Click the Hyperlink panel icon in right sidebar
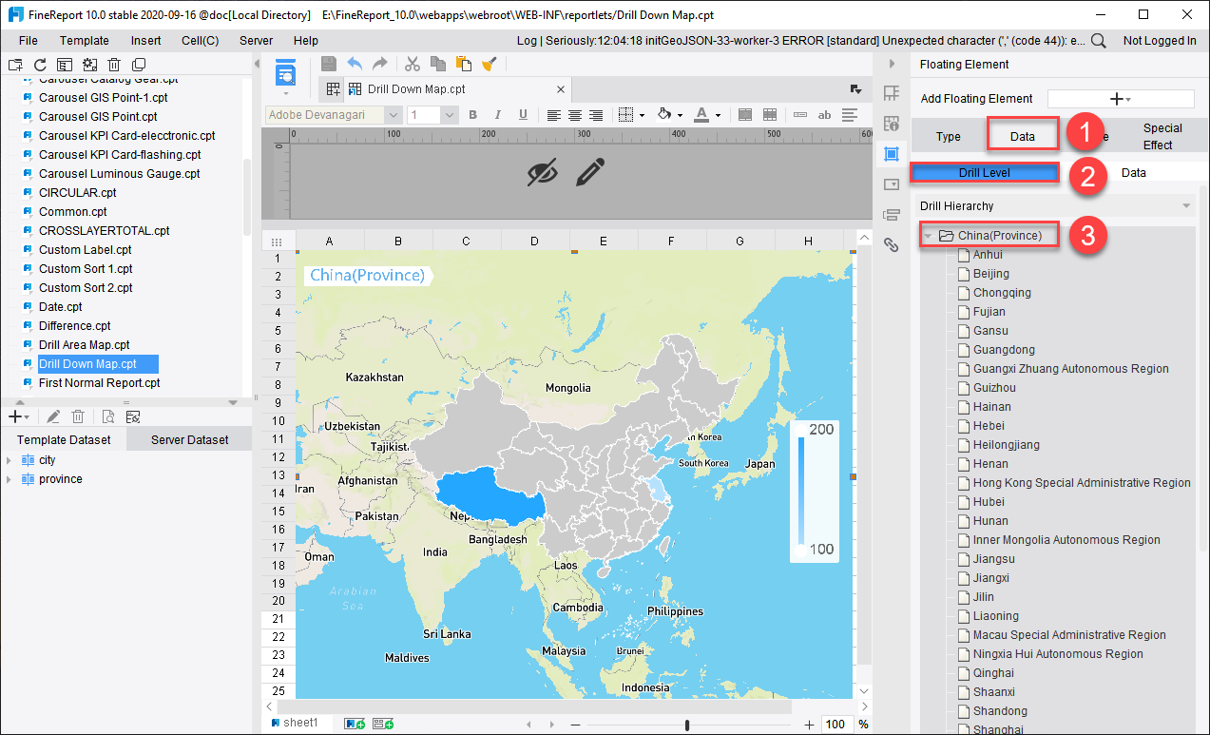The height and width of the screenshot is (735, 1210). [x=891, y=244]
